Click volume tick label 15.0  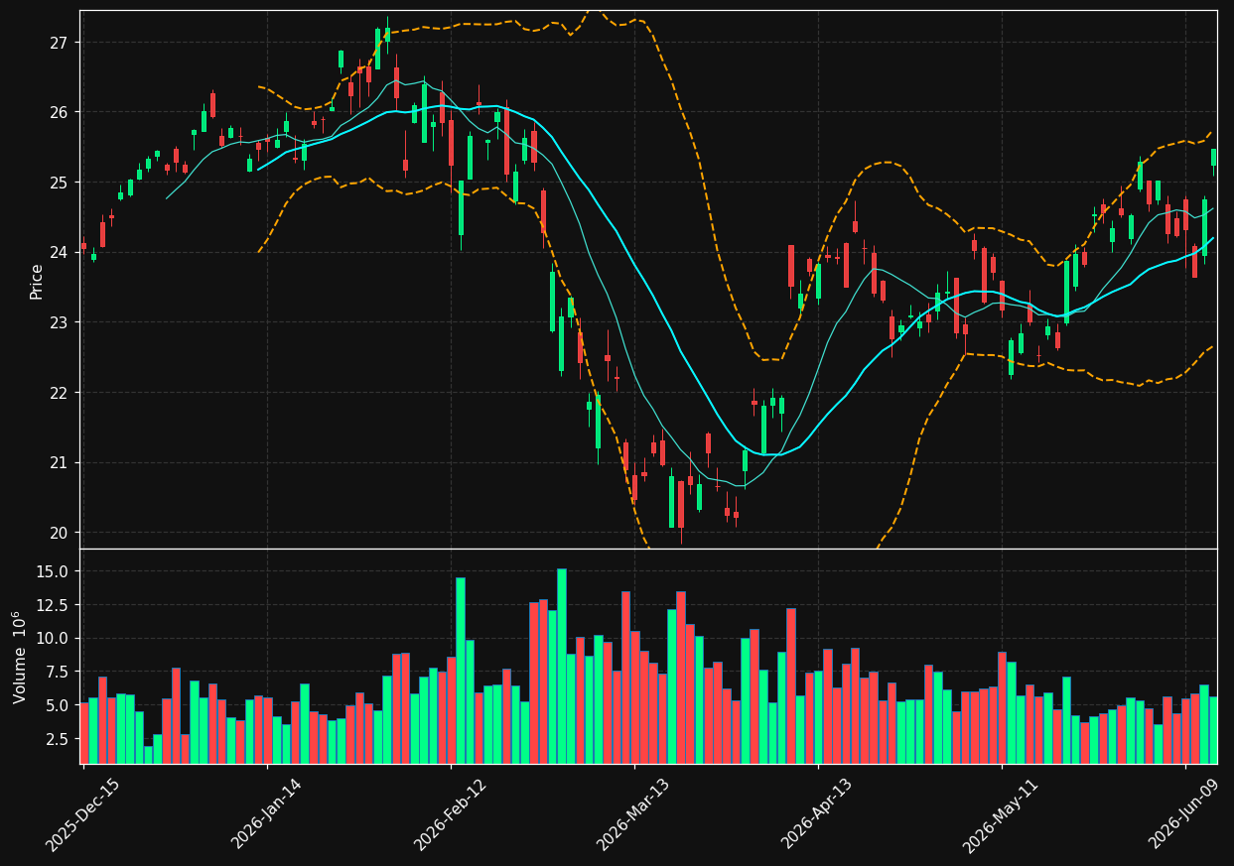pyautogui.click(x=53, y=571)
